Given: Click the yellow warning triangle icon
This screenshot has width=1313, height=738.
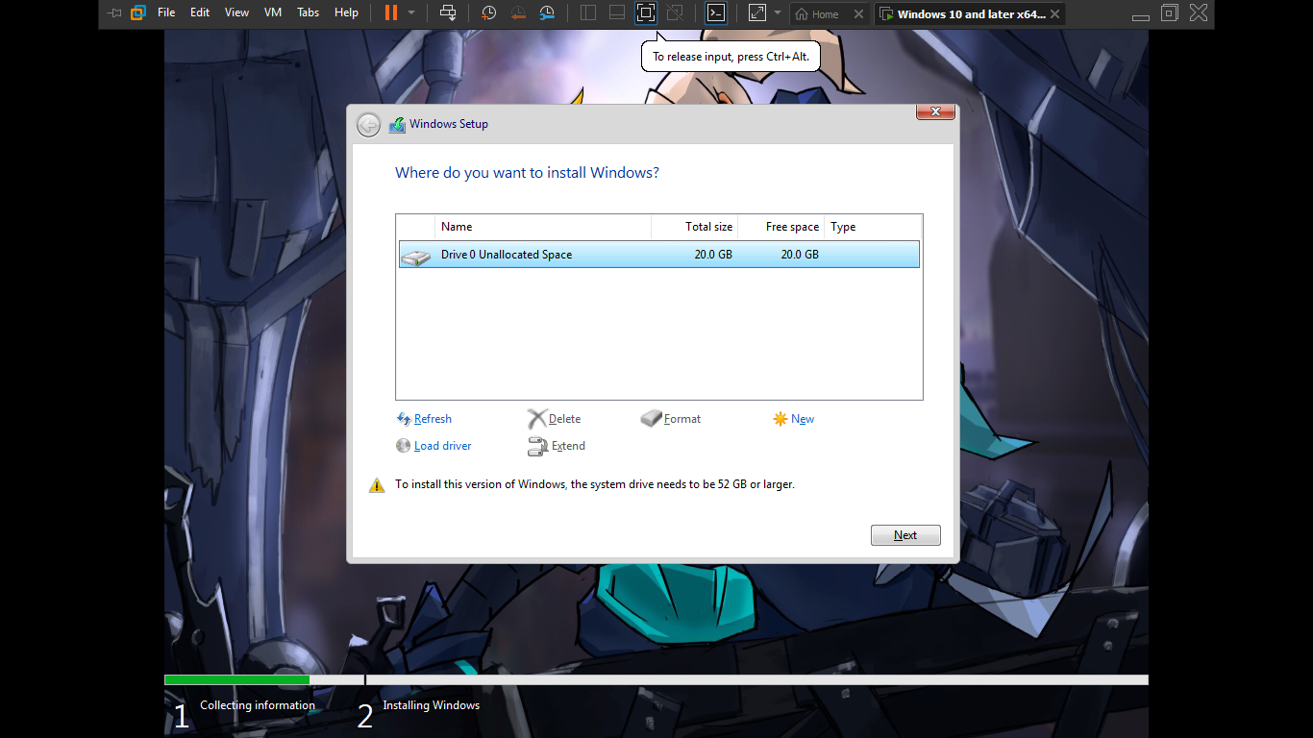Looking at the screenshot, I should tap(377, 485).
